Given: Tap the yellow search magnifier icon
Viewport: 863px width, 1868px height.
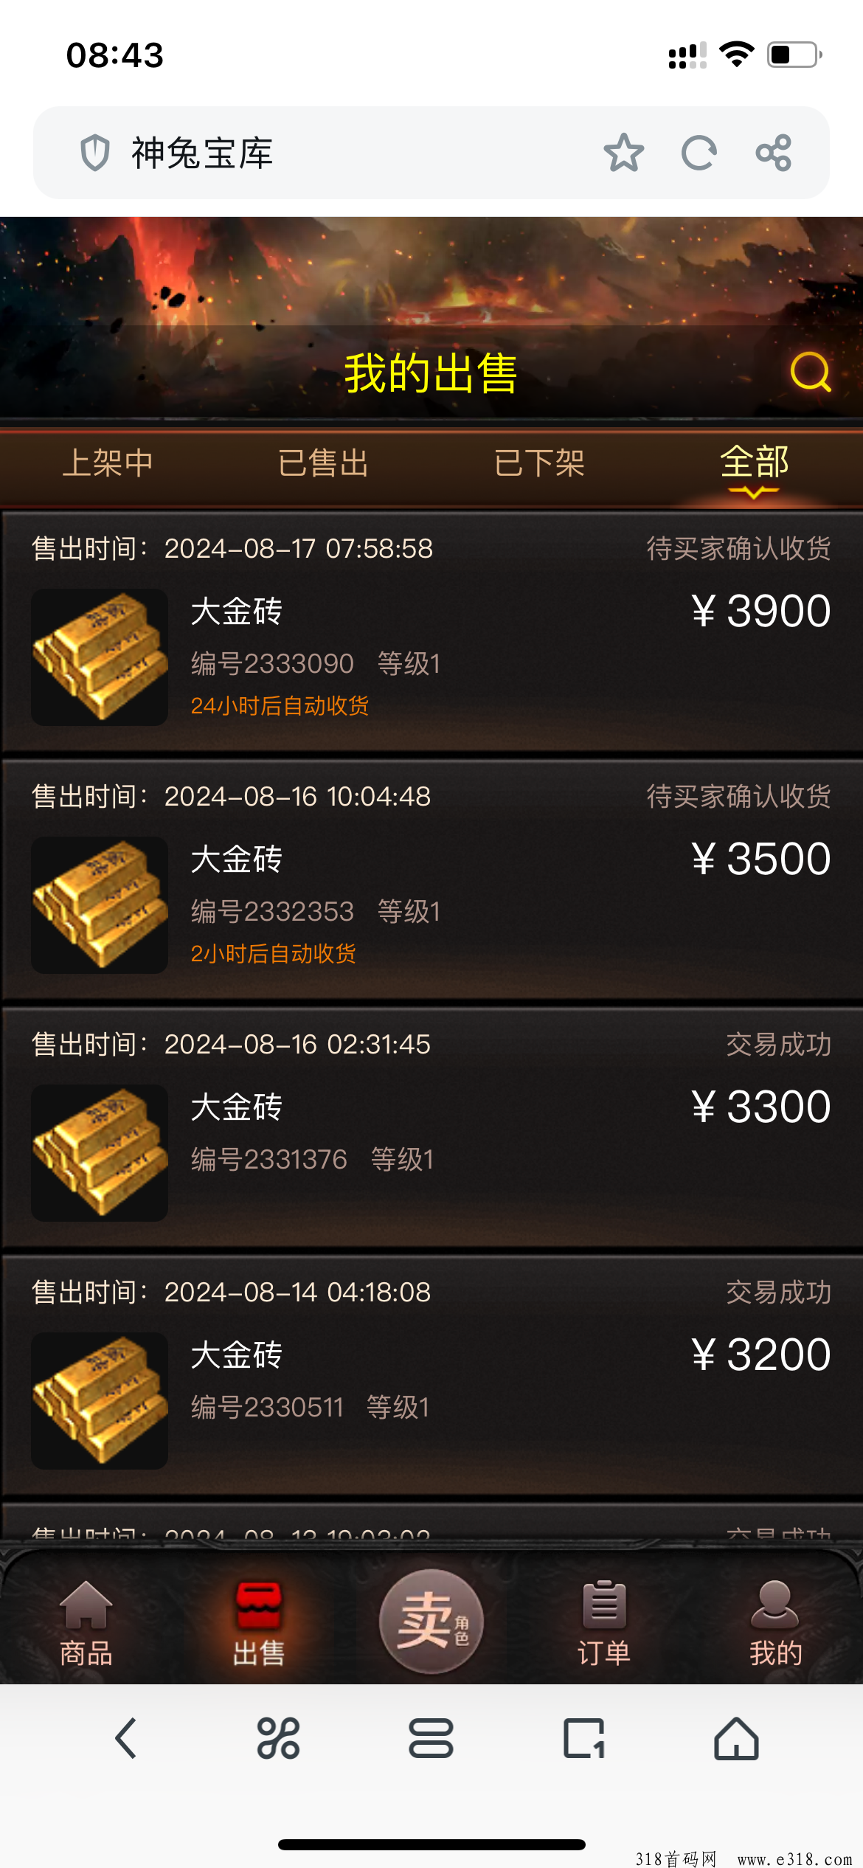Looking at the screenshot, I should [x=811, y=371].
